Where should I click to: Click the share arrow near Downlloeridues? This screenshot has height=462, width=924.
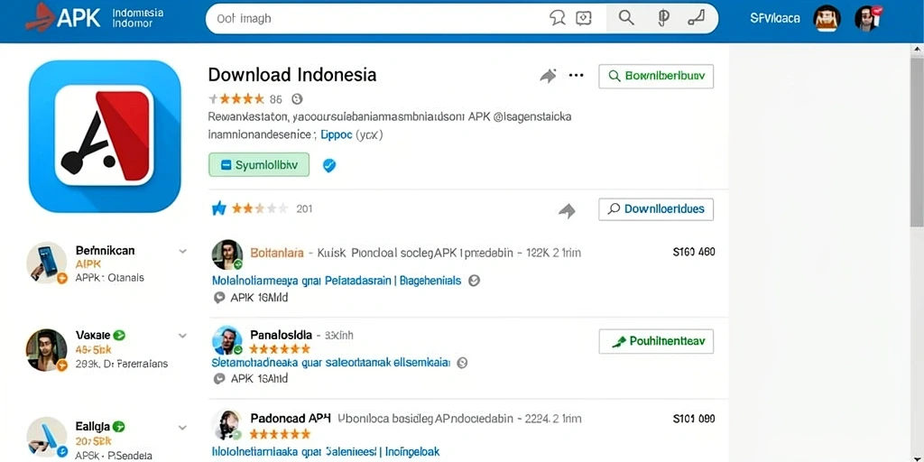[x=567, y=210]
